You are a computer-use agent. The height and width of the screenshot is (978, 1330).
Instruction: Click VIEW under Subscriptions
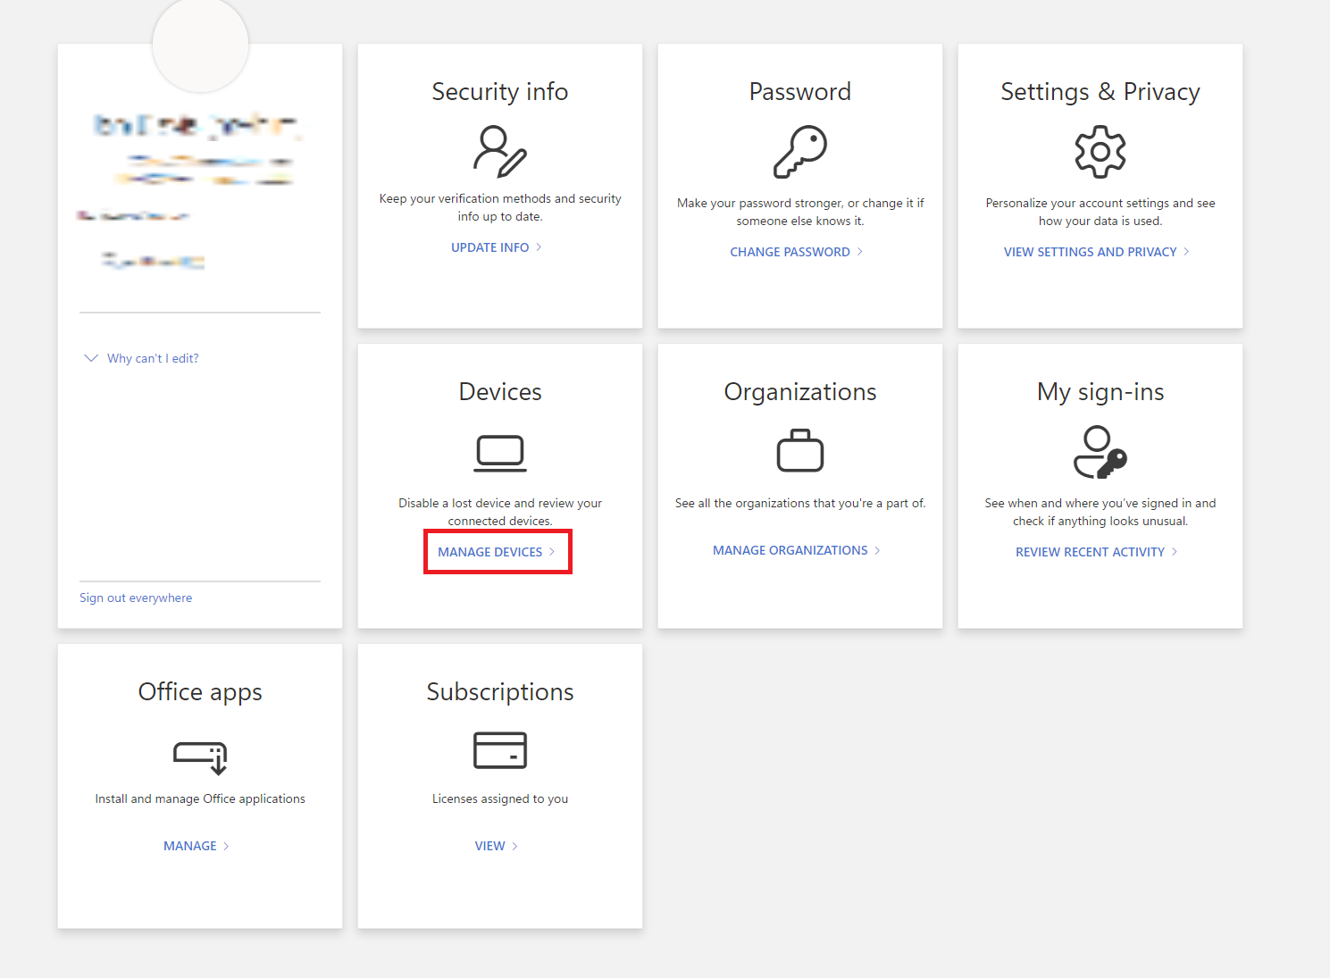coord(490,845)
